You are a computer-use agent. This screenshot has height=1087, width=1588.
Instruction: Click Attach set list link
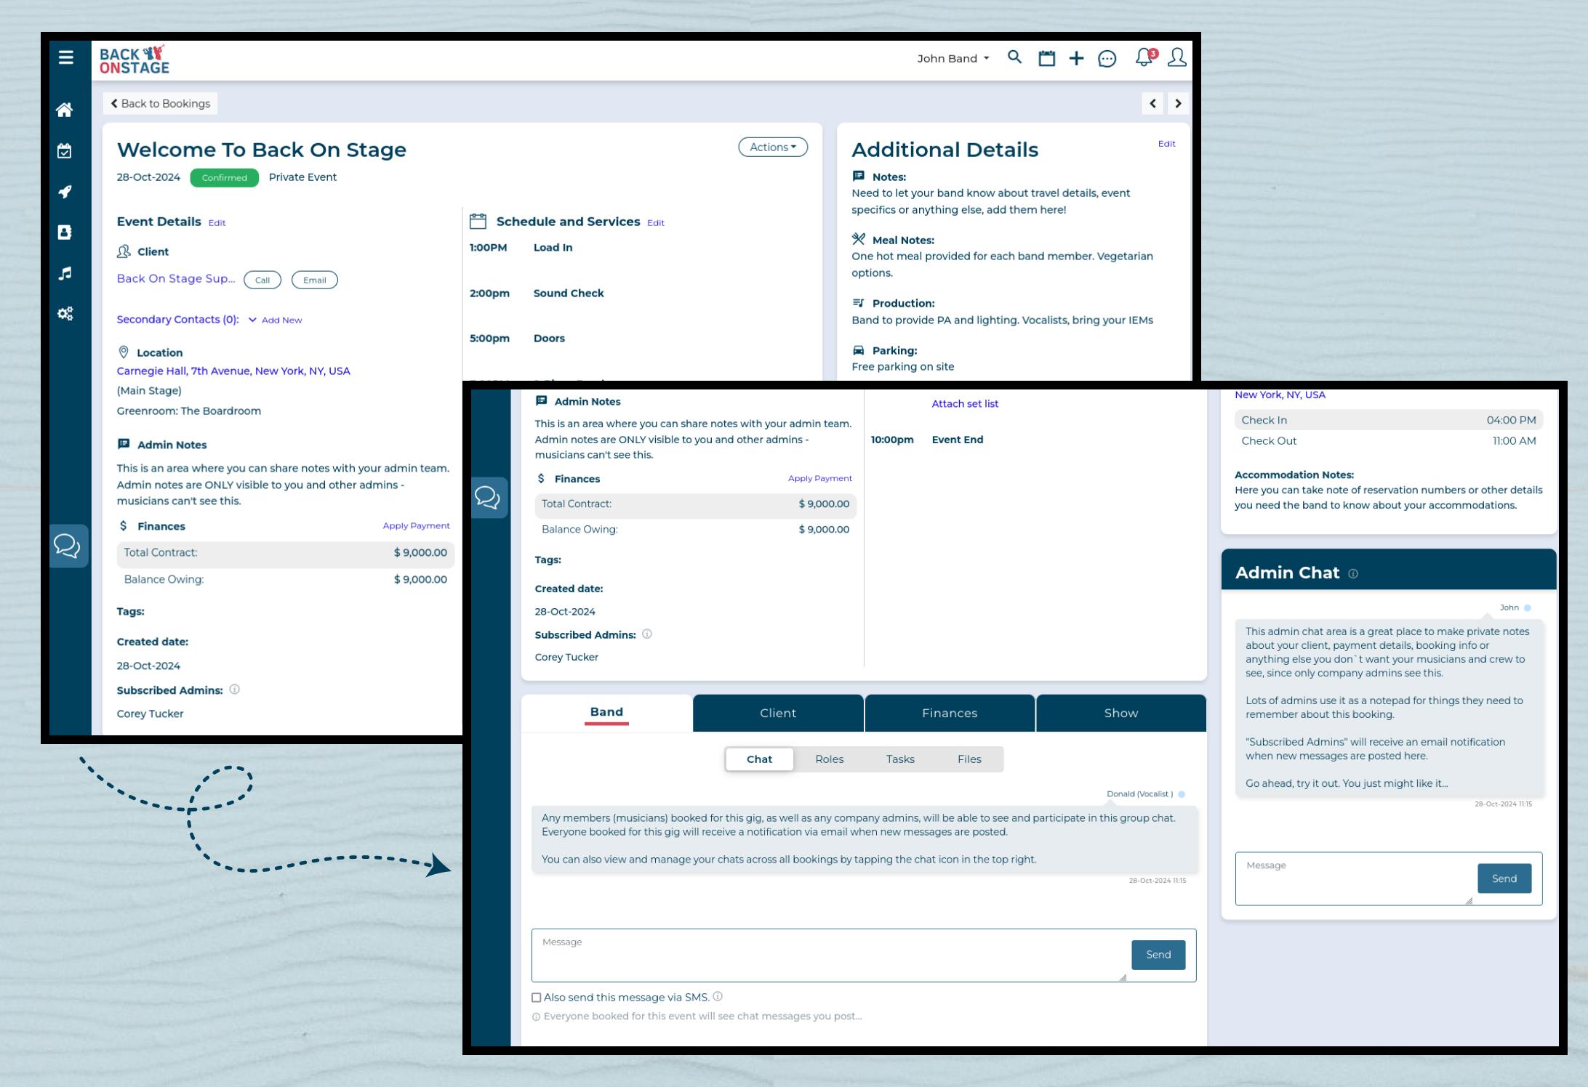click(965, 404)
